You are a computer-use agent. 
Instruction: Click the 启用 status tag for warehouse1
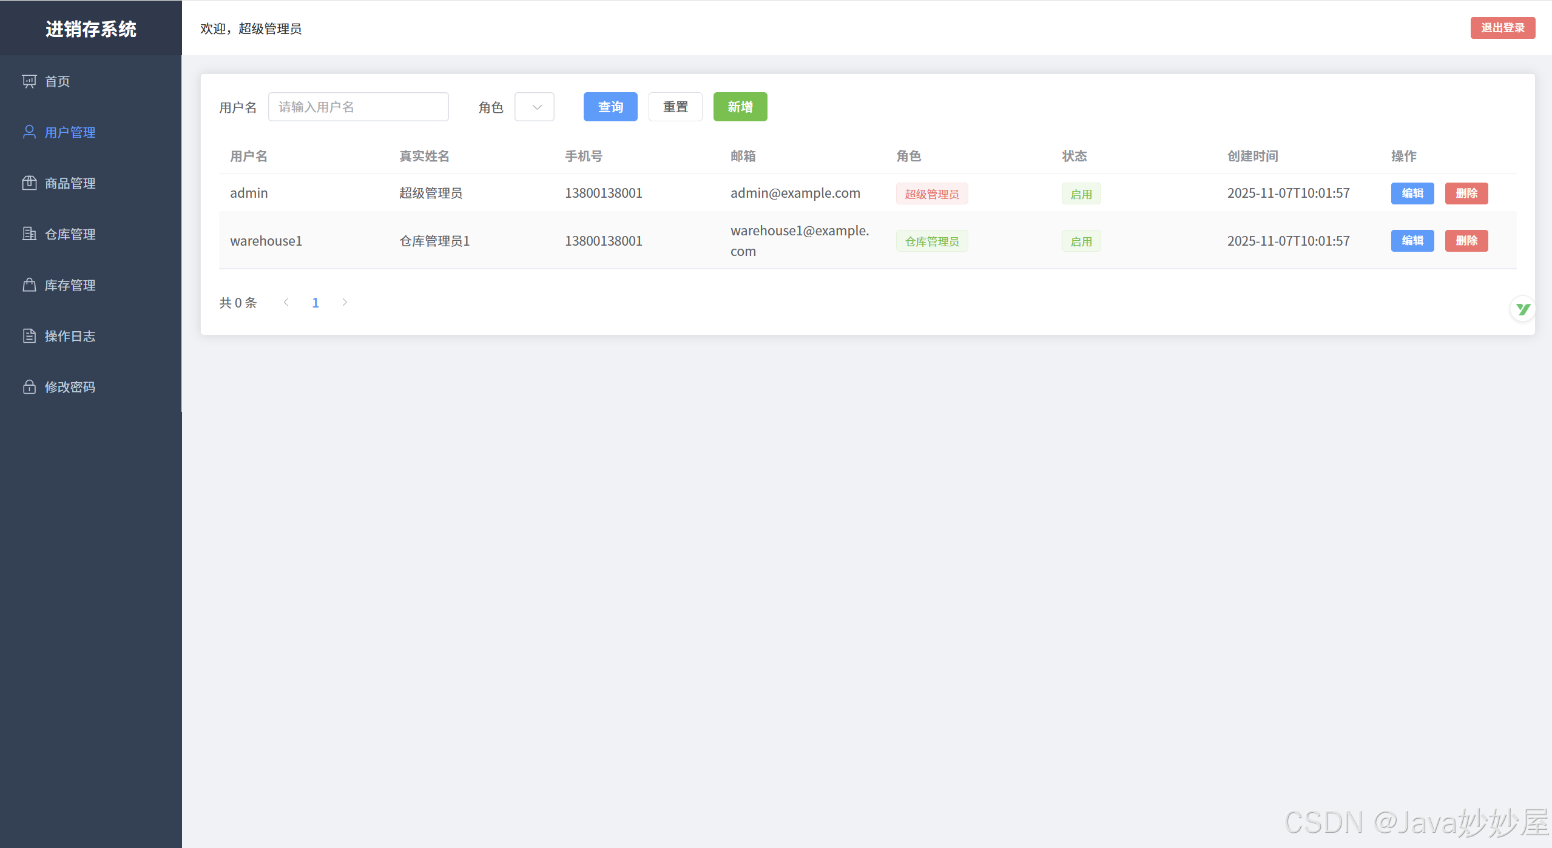pyautogui.click(x=1081, y=241)
